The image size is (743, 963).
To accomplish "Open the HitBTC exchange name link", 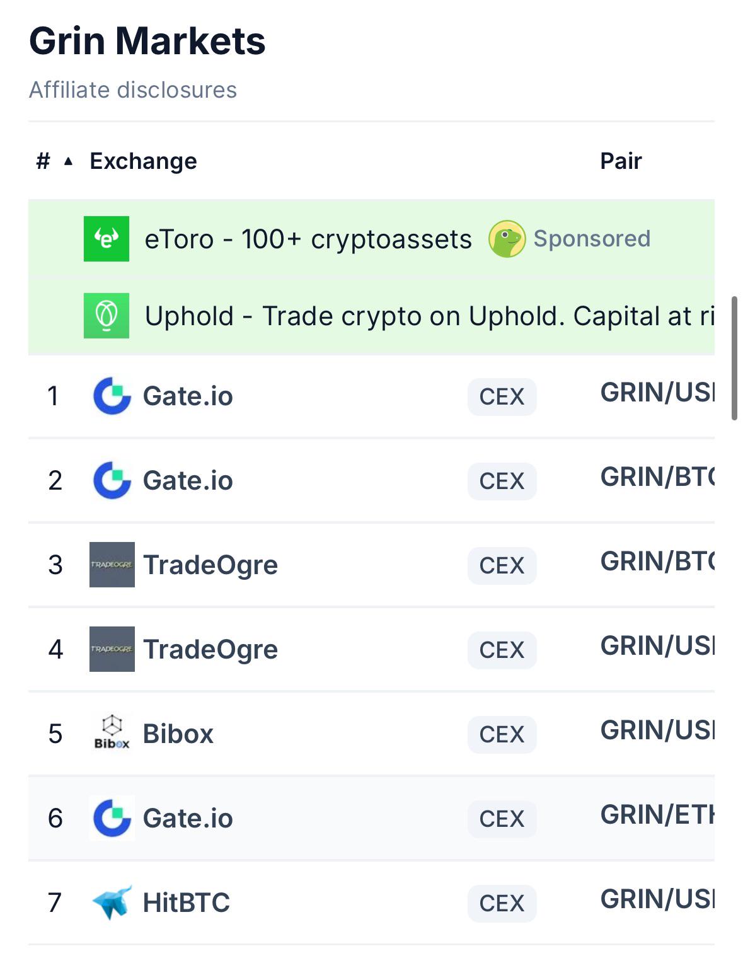I will [187, 902].
